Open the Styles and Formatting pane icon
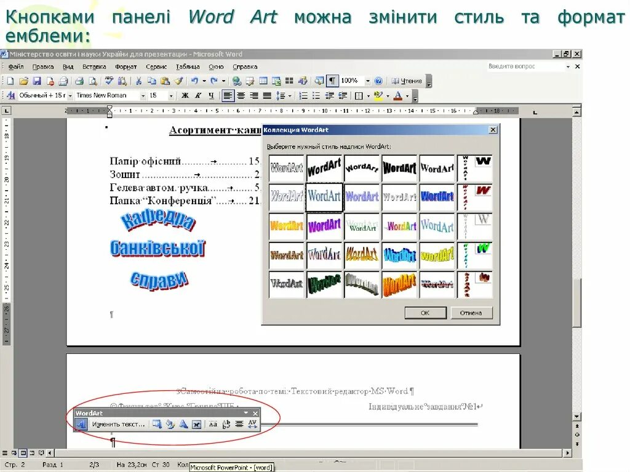The image size is (630, 472). pyautogui.click(x=11, y=95)
